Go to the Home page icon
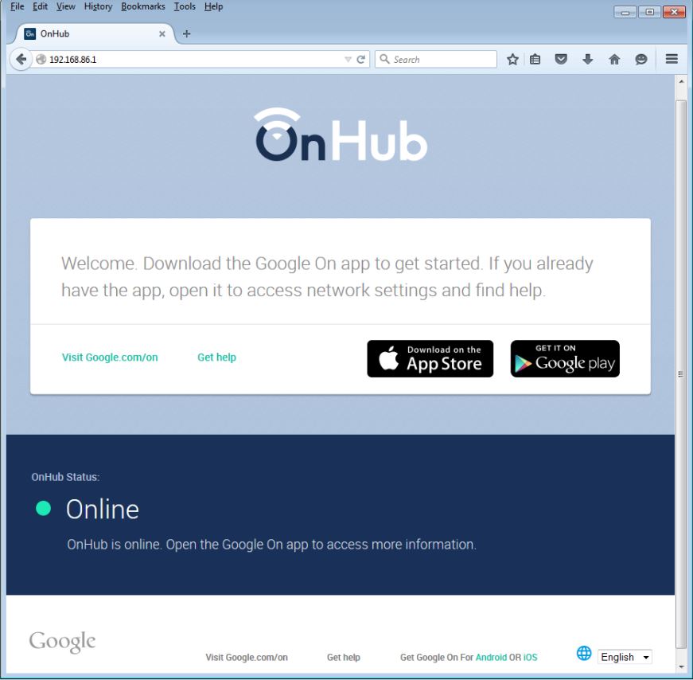This screenshot has height=680, width=693. [614, 59]
